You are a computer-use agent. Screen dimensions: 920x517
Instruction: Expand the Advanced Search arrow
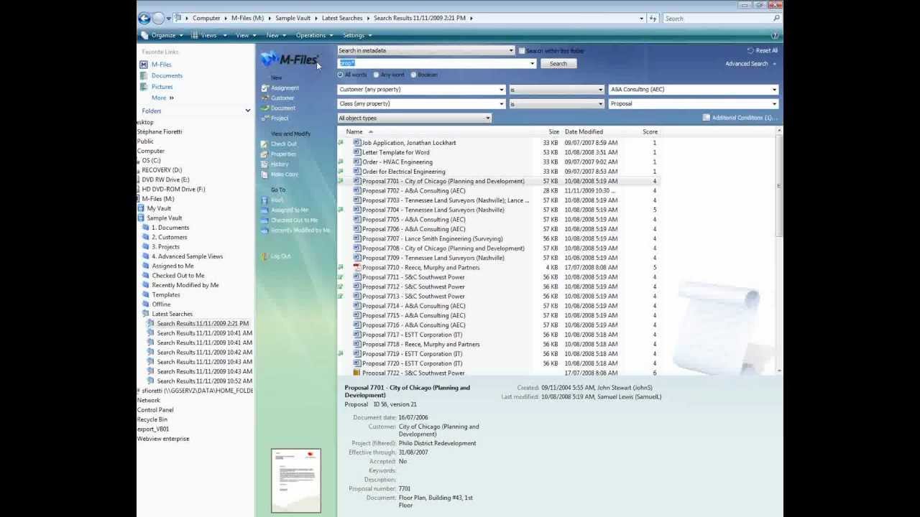tap(774, 64)
